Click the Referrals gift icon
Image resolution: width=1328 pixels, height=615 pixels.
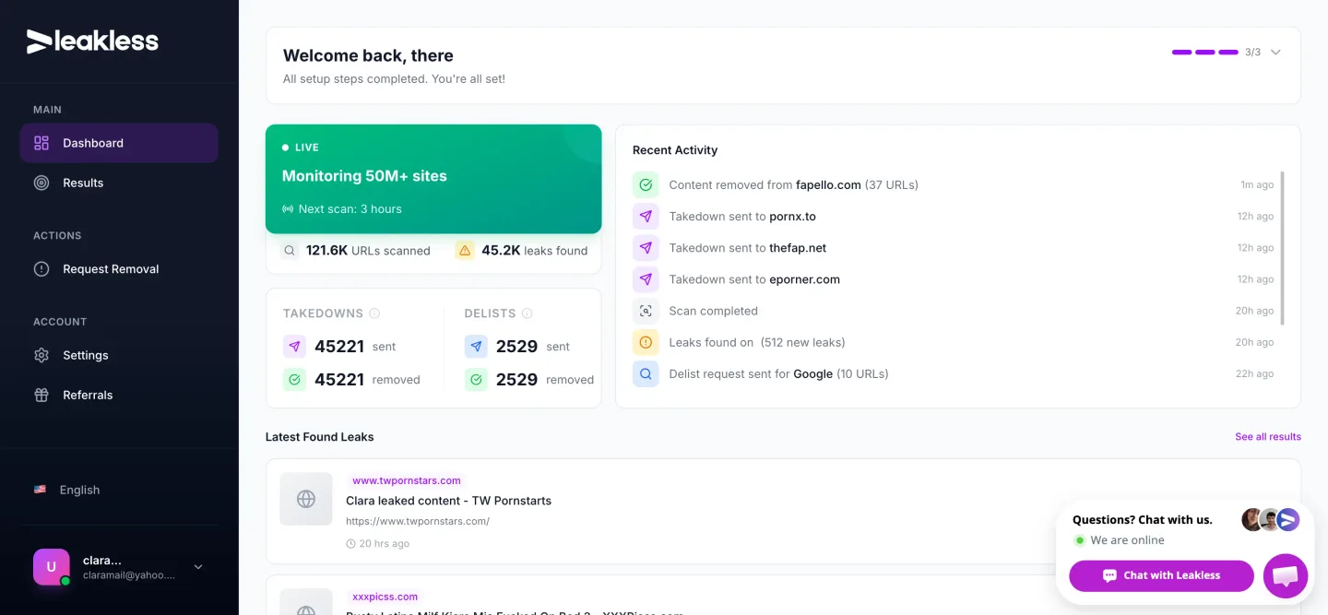(x=41, y=395)
